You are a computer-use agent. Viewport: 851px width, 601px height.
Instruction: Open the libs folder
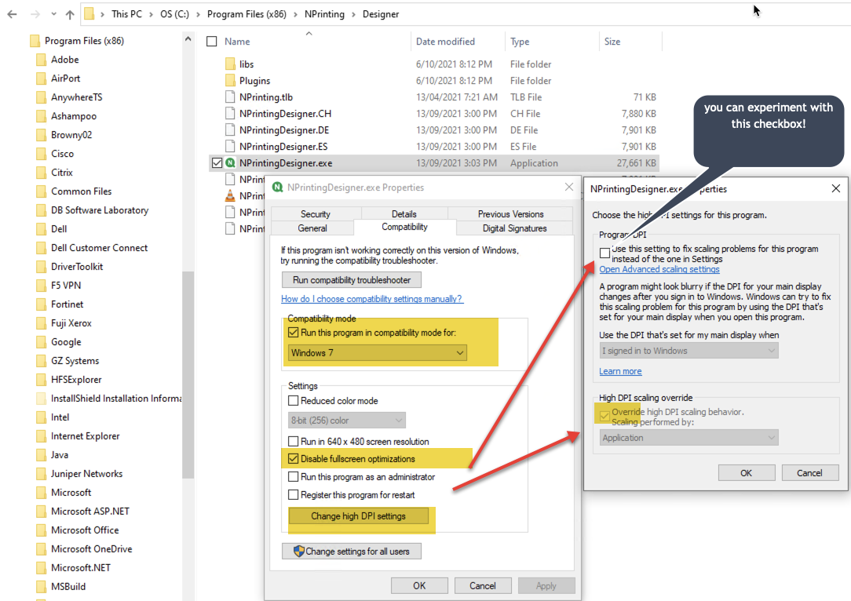[x=247, y=64]
